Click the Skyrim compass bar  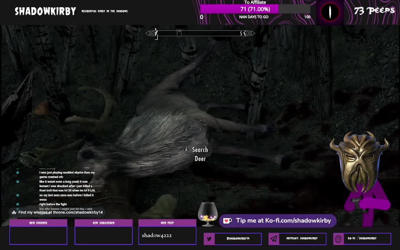click(x=200, y=33)
